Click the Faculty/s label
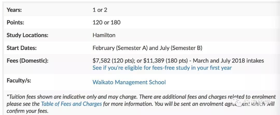This screenshot has width=280, height=115. pyautogui.click(x=19, y=81)
